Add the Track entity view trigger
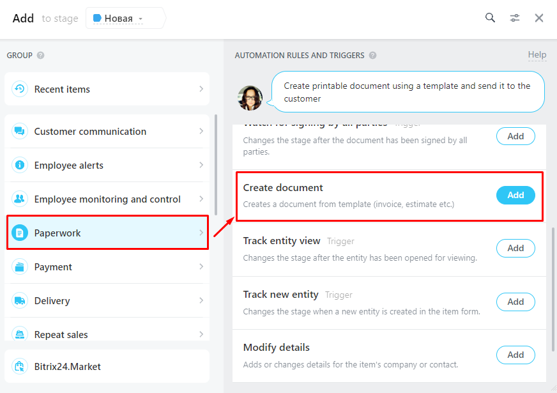This screenshot has height=393, width=557. point(515,249)
